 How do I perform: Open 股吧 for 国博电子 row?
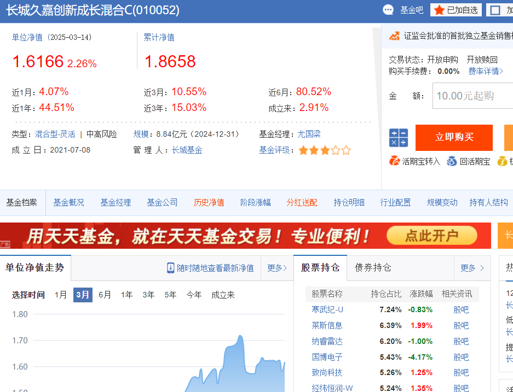click(x=461, y=357)
